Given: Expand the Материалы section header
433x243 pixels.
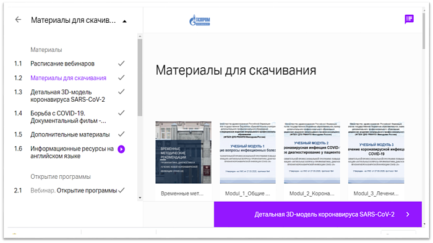Looking at the screenshot, I should coord(46,50).
